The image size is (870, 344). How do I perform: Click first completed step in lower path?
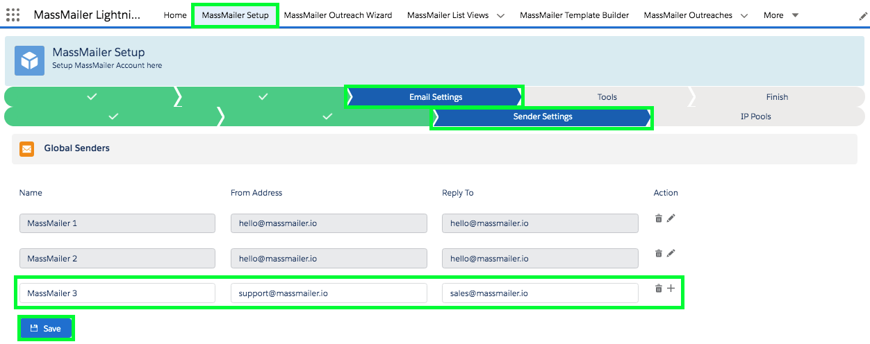(x=113, y=117)
